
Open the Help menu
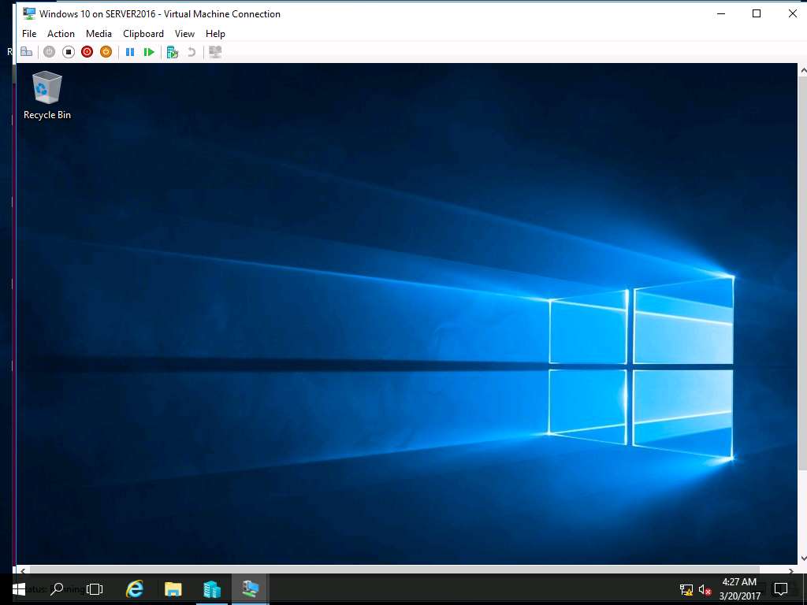(x=215, y=33)
